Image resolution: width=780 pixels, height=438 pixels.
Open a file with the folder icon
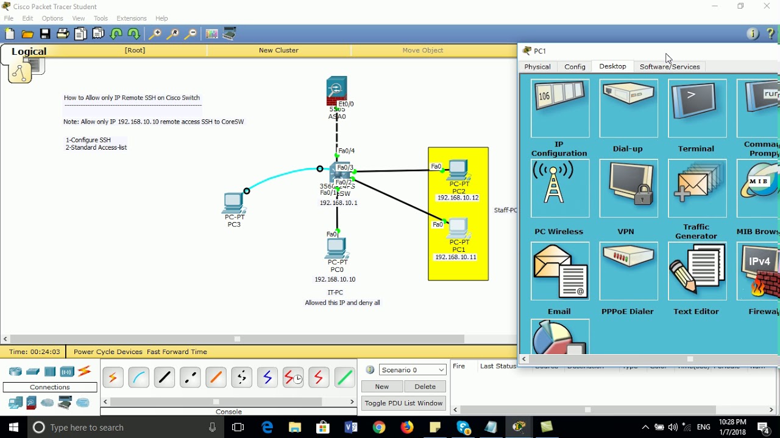tap(27, 34)
